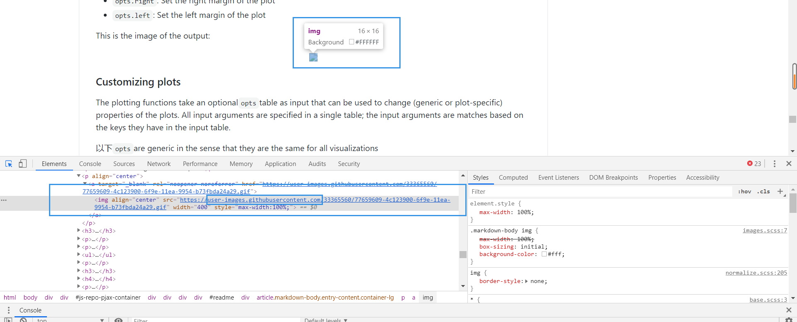Click the new style rule plus icon

[780, 191]
